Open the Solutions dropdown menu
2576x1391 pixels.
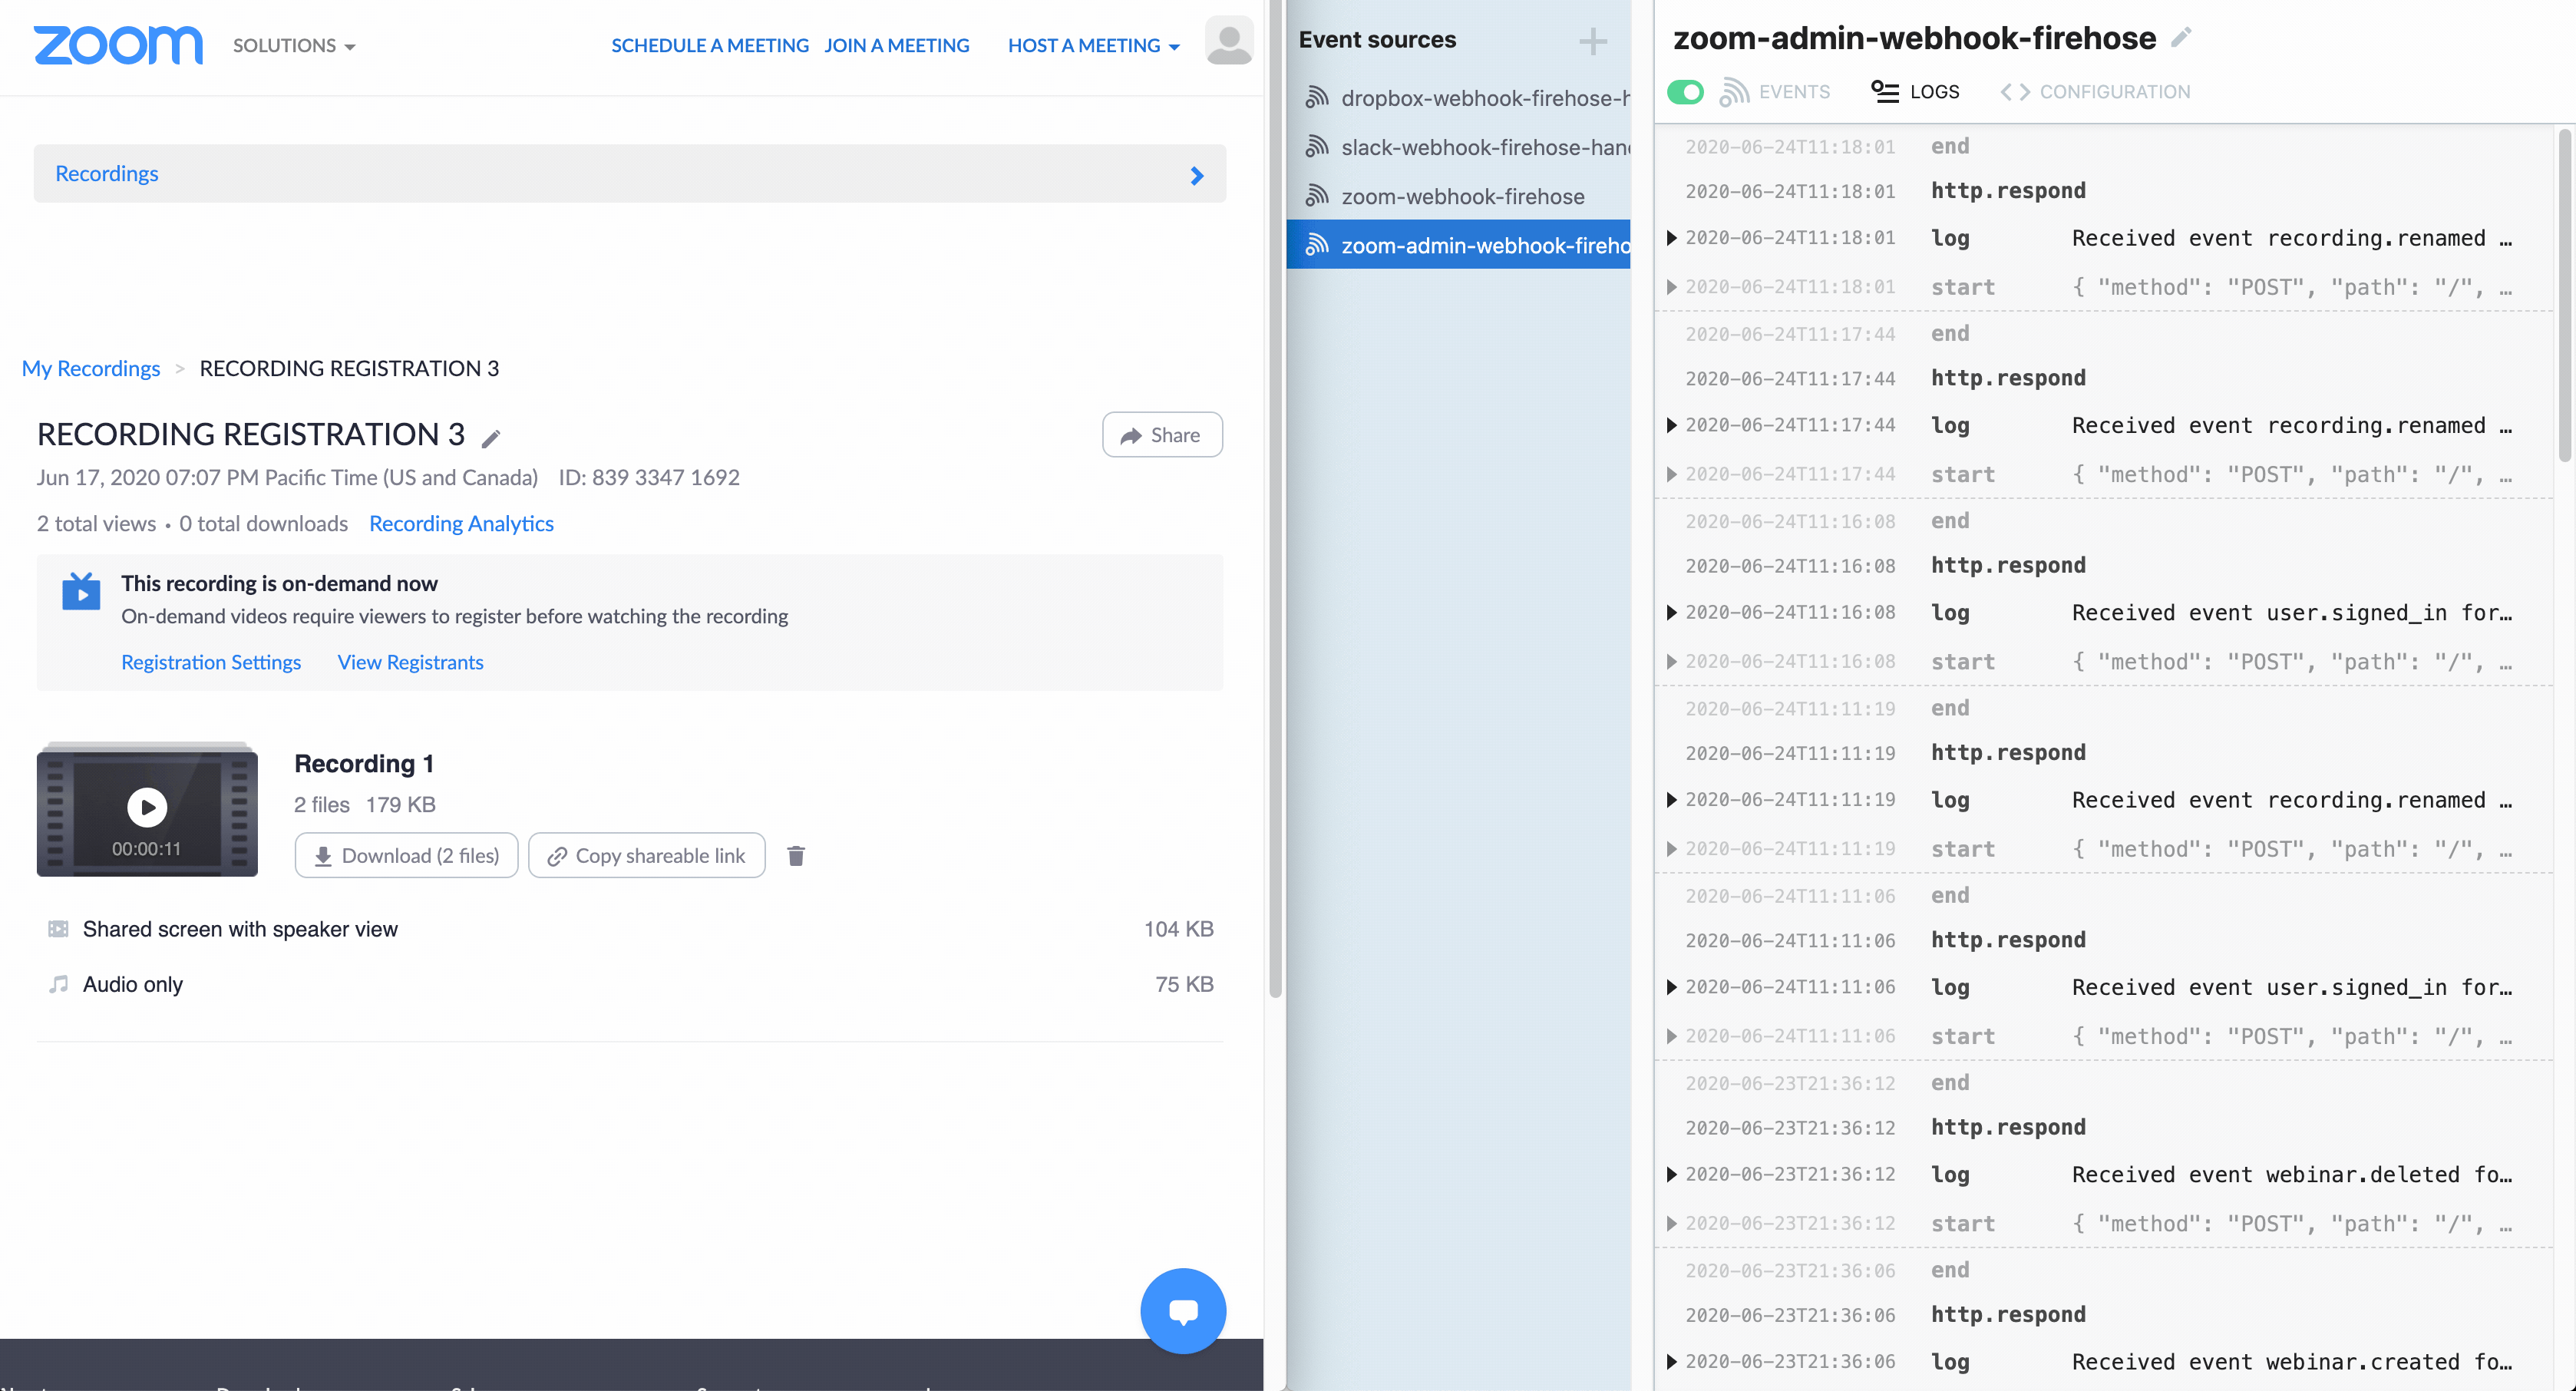click(x=294, y=46)
